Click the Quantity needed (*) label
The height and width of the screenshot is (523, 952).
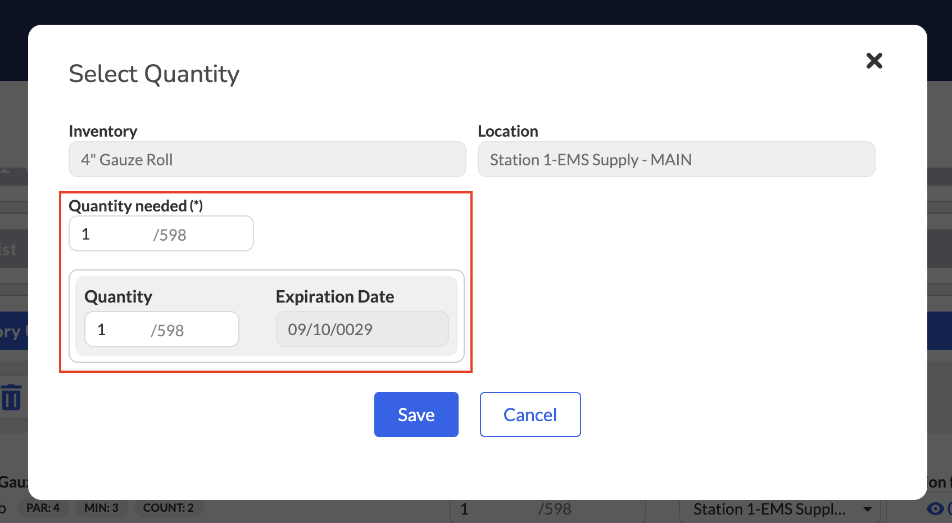pyautogui.click(x=135, y=206)
